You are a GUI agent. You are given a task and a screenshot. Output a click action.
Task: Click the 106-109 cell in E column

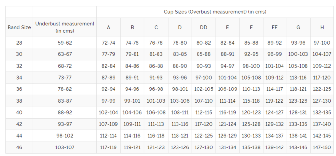(x=227, y=89)
